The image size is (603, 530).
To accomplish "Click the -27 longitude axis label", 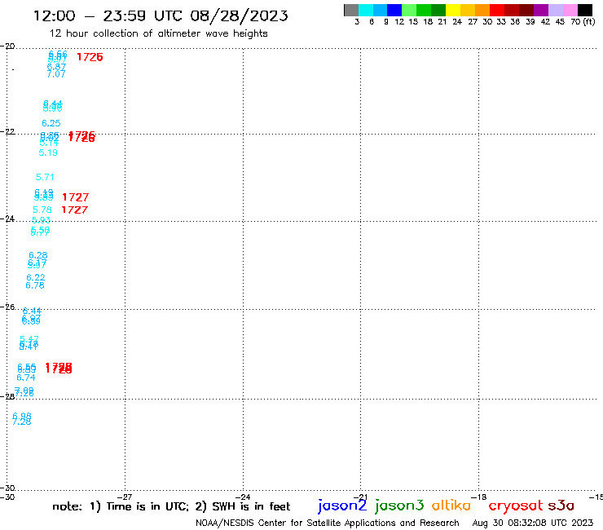I will 125,497.
